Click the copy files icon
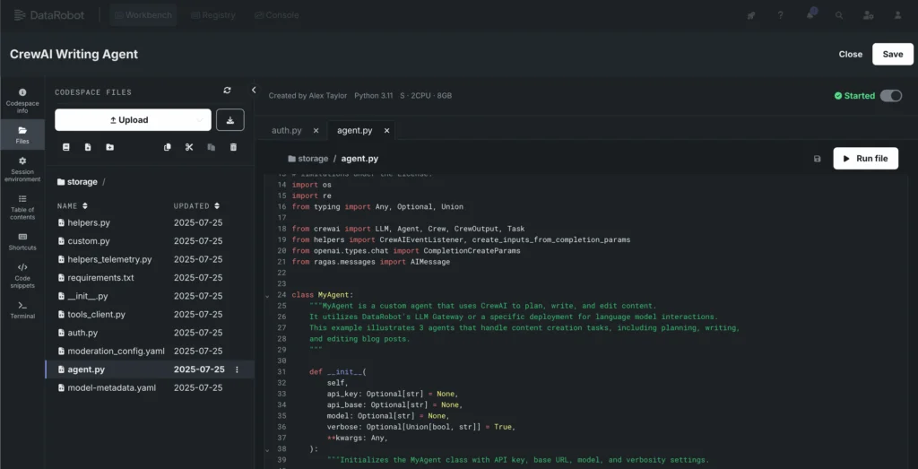This screenshot has height=469, width=918. (x=167, y=147)
